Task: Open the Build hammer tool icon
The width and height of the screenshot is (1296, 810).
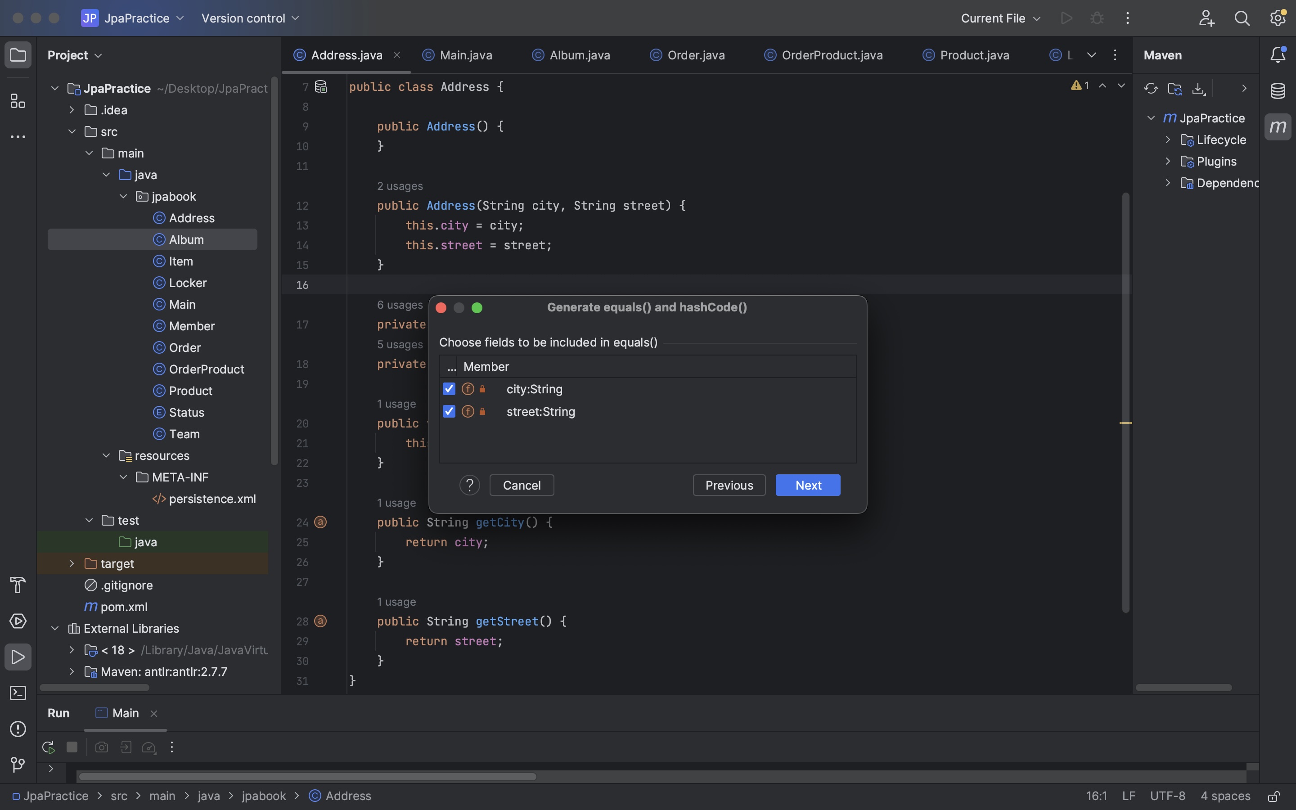Action: 18,585
